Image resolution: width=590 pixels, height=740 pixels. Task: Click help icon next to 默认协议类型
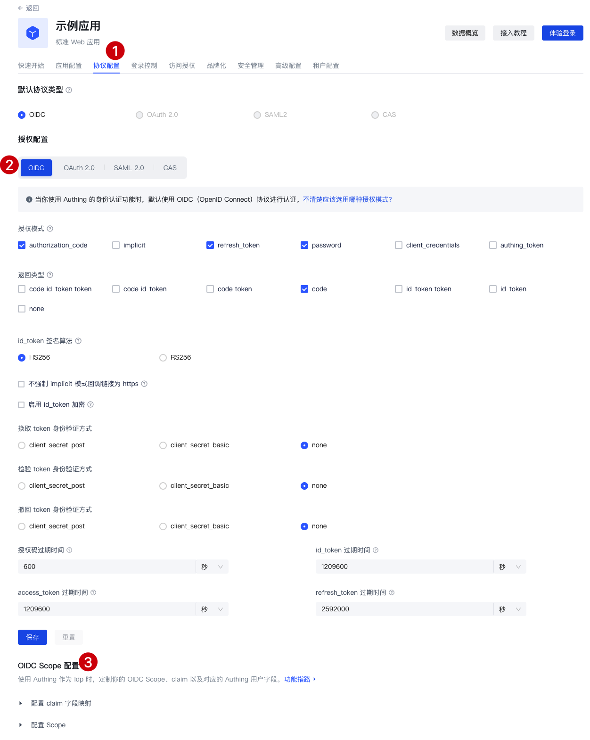point(69,90)
